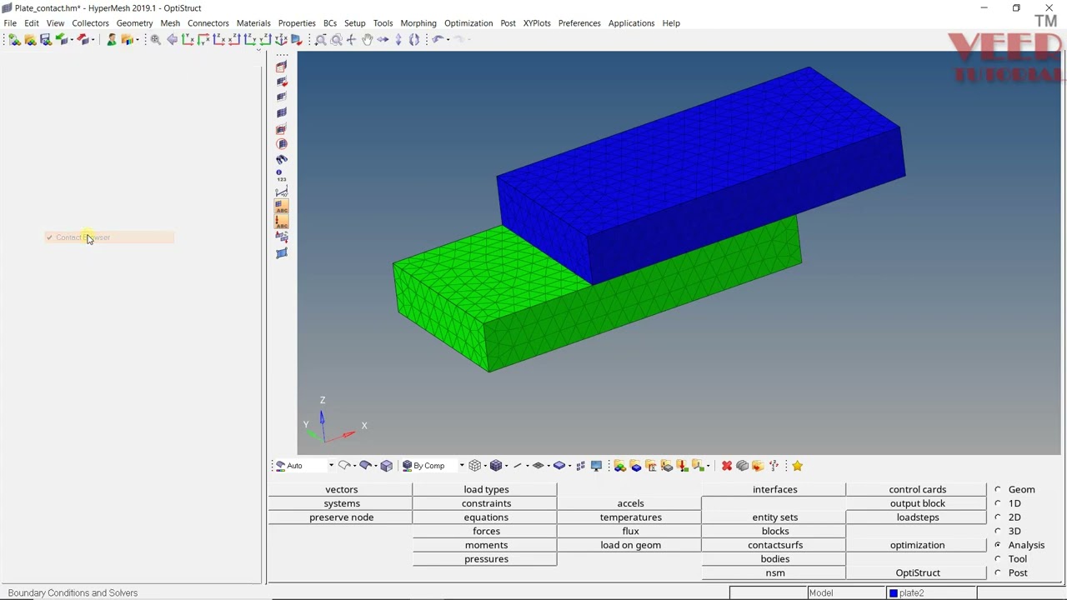The image size is (1067, 600).
Task: Click the New Model icon in toolbar
Action: click(x=14, y=39)
